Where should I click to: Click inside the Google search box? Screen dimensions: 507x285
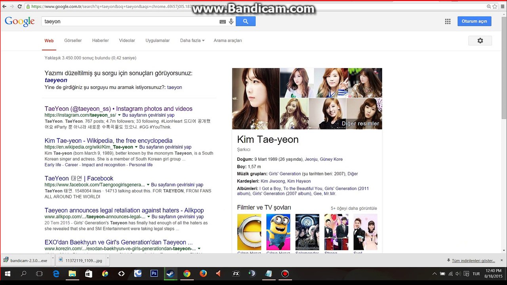tap(131, 21)
